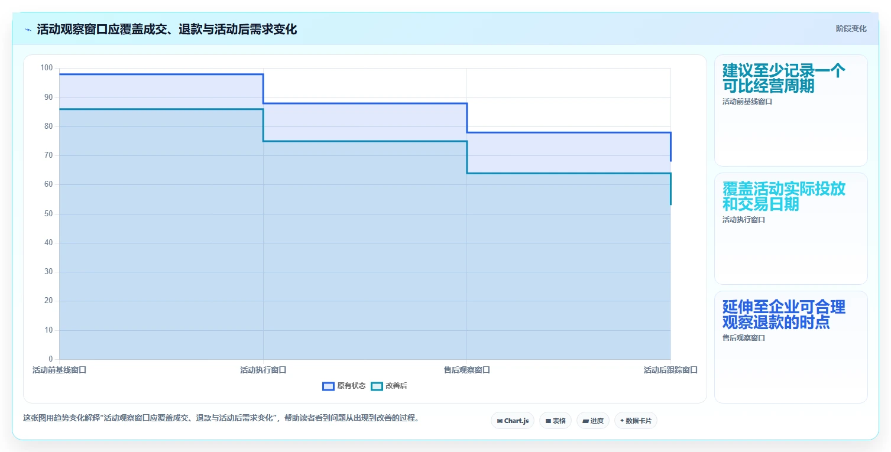This screenshot has height=452, width=891.
Task: Open the 延伸至企业可合理观察退款的时点 card
Action: 791,347
